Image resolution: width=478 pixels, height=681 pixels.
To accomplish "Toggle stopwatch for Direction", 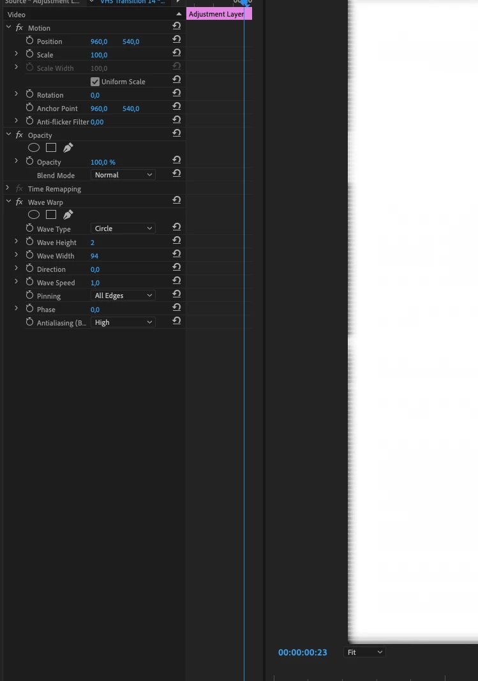I will [x=29, y=269].
